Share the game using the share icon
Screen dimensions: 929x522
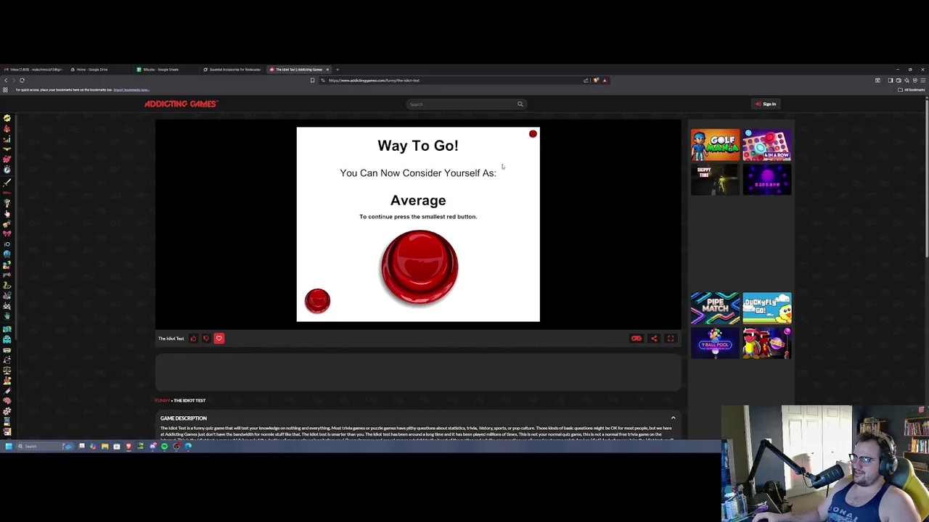pyautogui.click(x=653, y=339)
